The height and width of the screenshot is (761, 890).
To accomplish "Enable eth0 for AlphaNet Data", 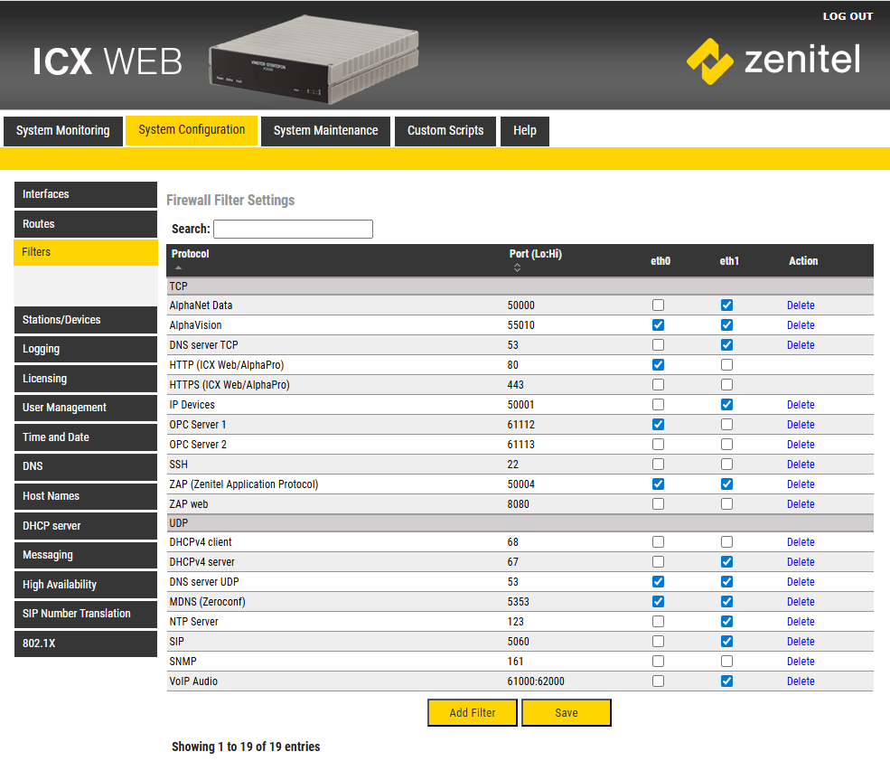I will (658, 305).
